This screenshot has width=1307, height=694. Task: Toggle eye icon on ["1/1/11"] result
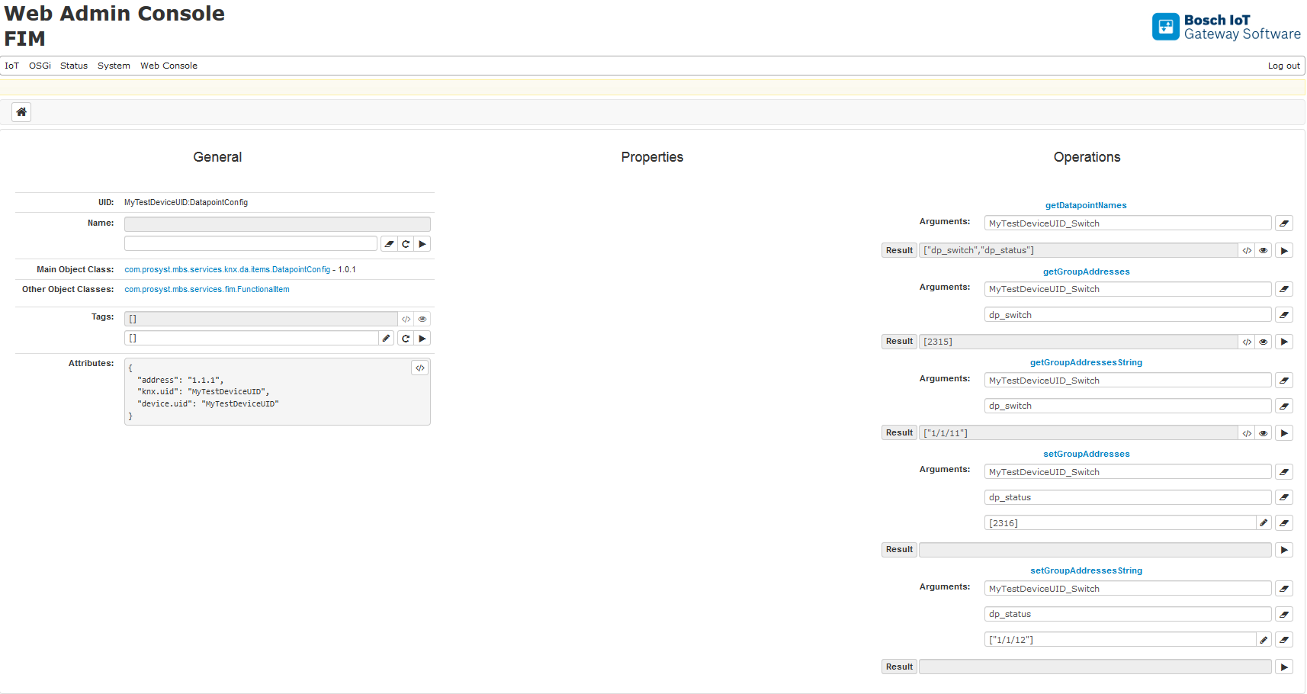point(1264,433)
